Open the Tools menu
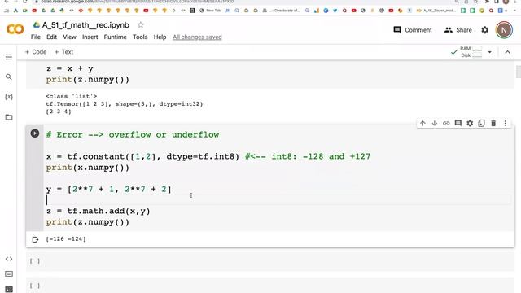This screenshot has width=521, height=293. (140, 37)
